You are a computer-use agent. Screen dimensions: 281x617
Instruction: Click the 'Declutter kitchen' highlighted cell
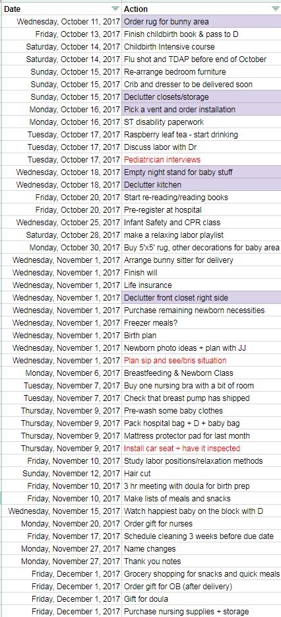[x=201, y=185]
